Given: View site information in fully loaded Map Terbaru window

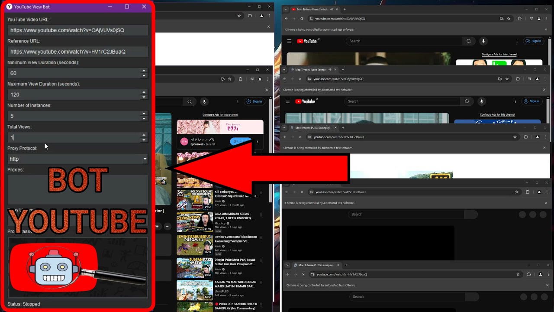Looking at the screenshot, I should pos(311,19).
